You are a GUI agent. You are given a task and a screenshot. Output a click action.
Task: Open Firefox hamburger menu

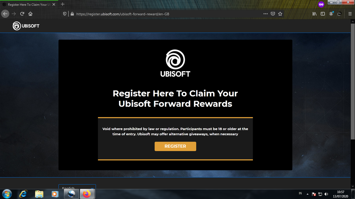(350, 14)
